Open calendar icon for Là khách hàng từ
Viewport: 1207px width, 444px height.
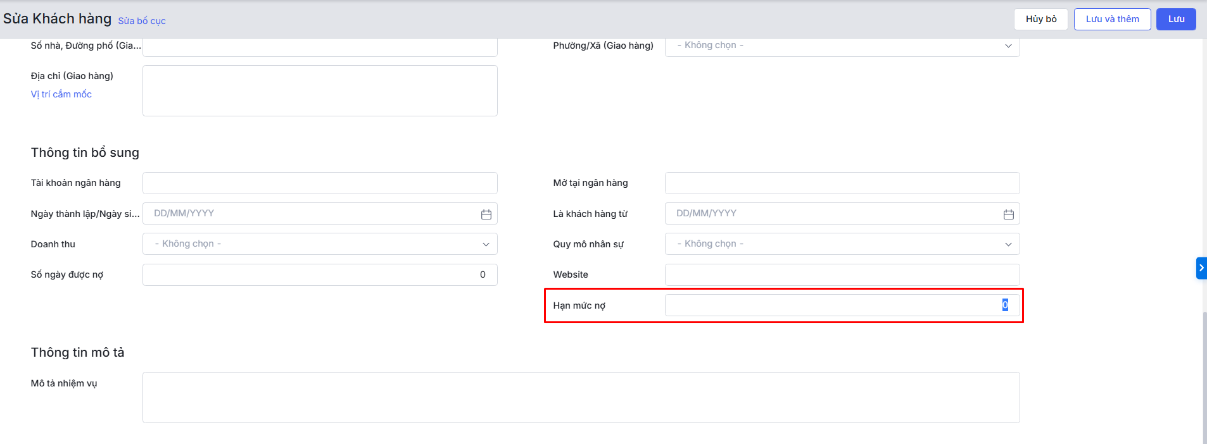tap(1008, 214)
